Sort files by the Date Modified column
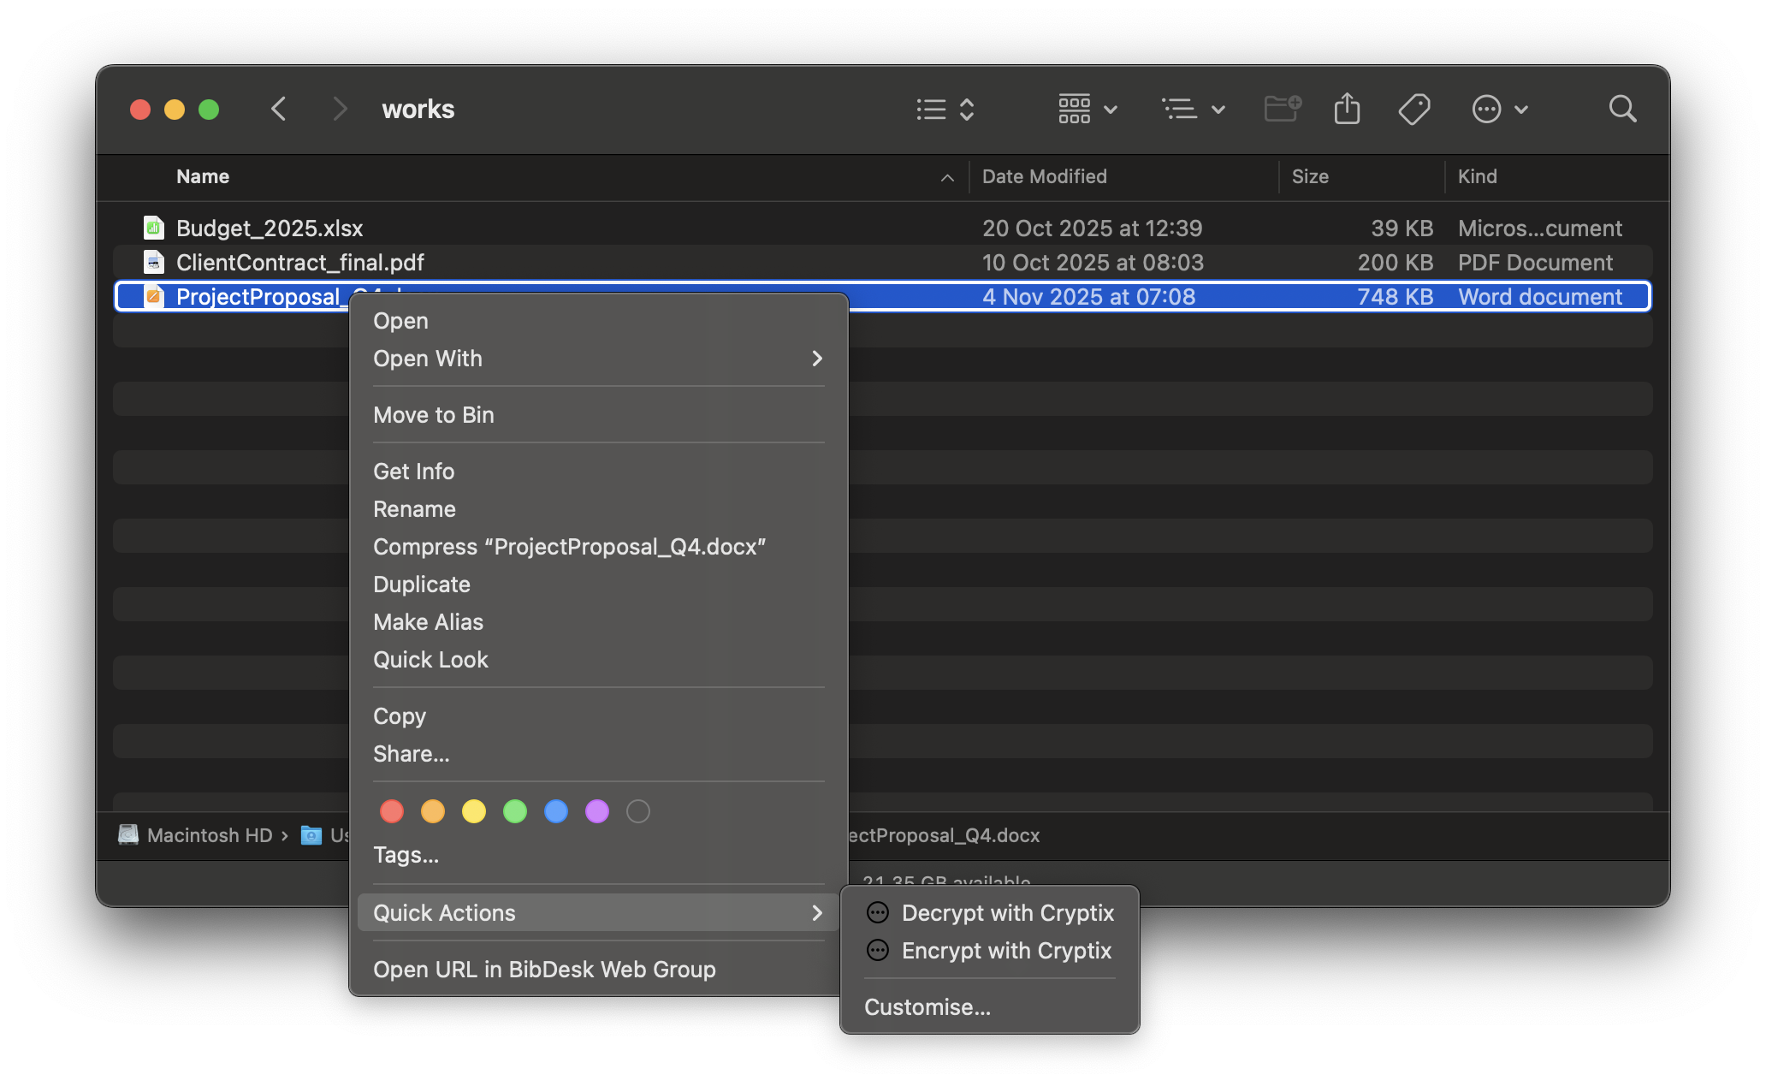Viewport: 1766px width, 1080px height. tap(1044, 176)
